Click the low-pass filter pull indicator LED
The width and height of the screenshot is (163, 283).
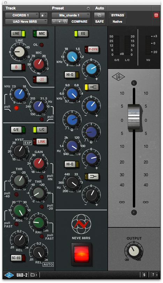click(x=42, y=119)
